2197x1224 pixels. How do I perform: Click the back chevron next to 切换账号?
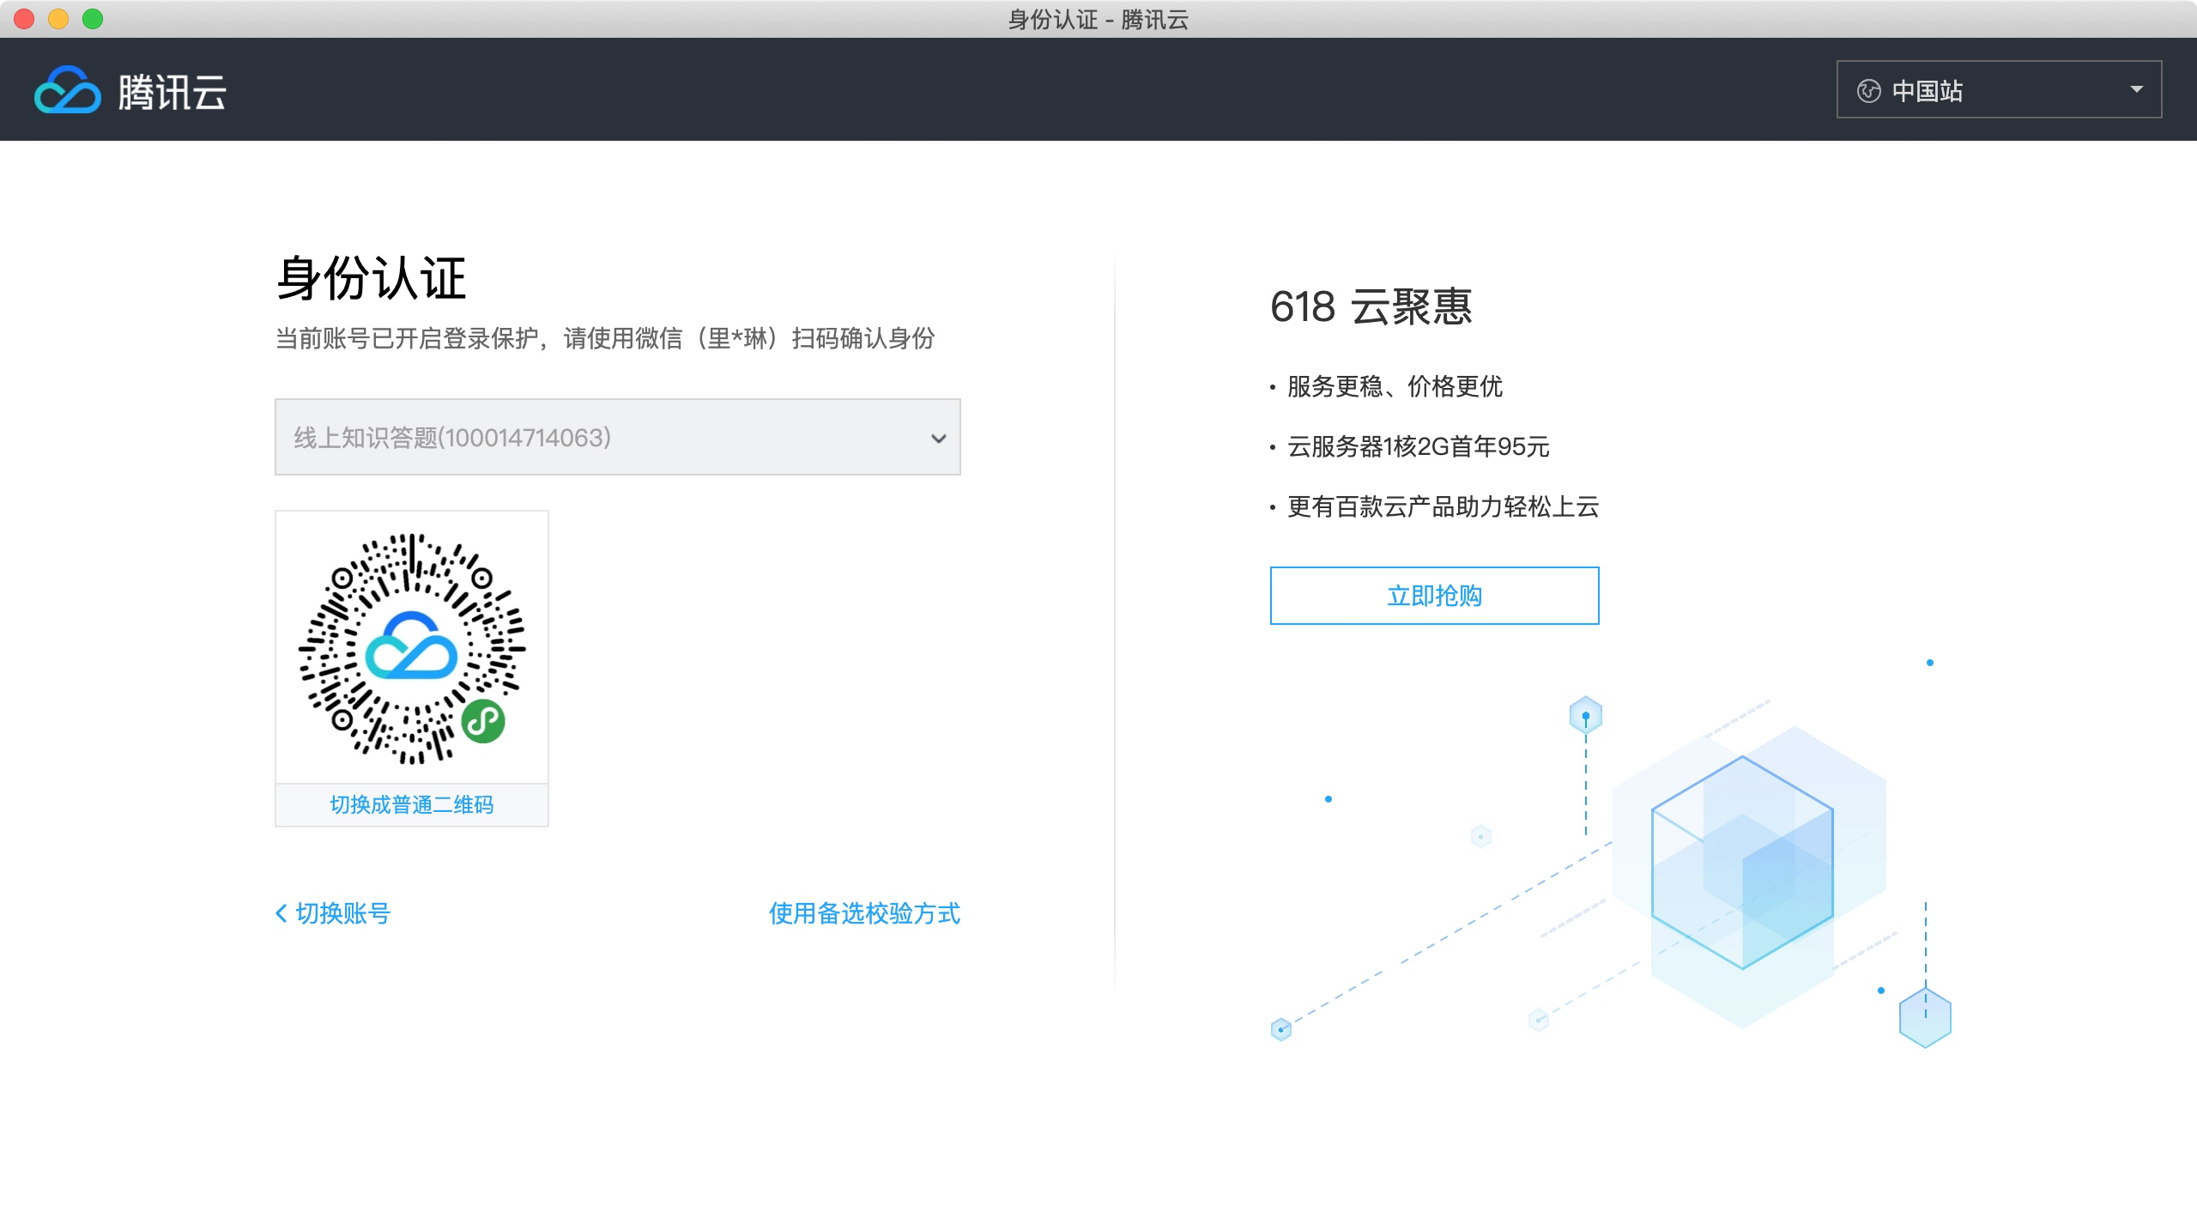coord(281,913)
